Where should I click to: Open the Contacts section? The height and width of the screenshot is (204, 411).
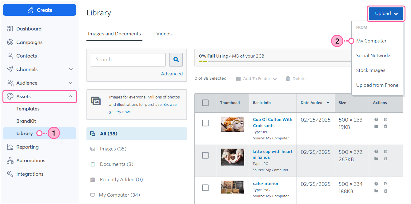(27, 56)
